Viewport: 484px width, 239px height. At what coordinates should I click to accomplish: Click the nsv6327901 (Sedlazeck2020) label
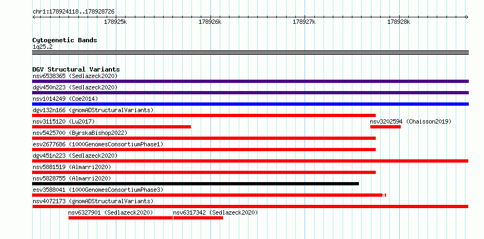click(110, 212)
